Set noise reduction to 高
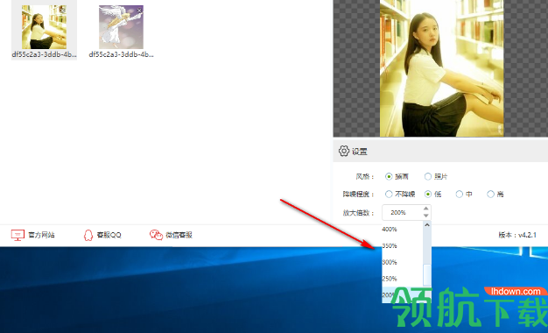This screenshot has width=548, height=333. point(490,194)
